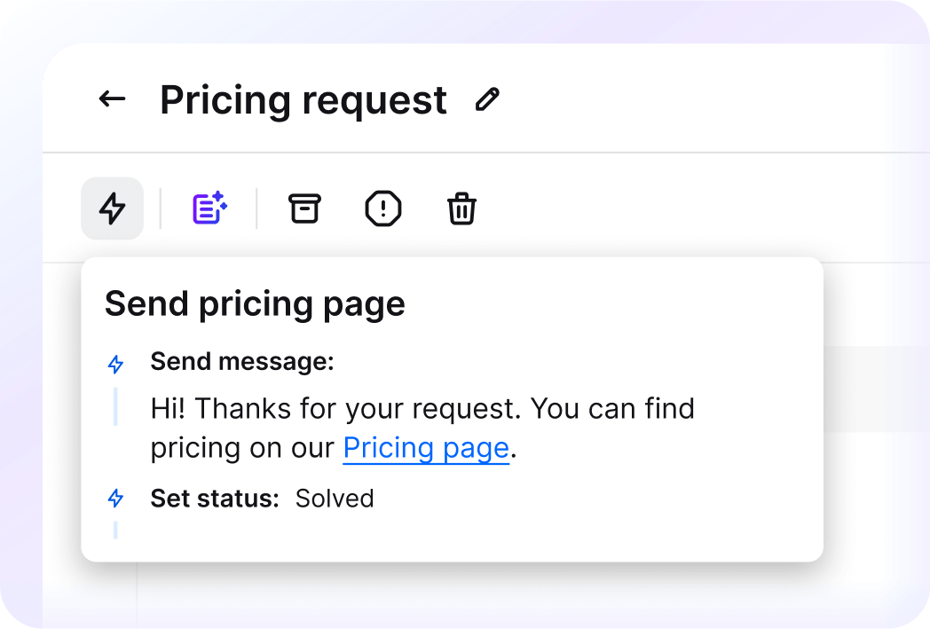Click the Send message step label
The image size is (930, 629).
pos(241,361)
